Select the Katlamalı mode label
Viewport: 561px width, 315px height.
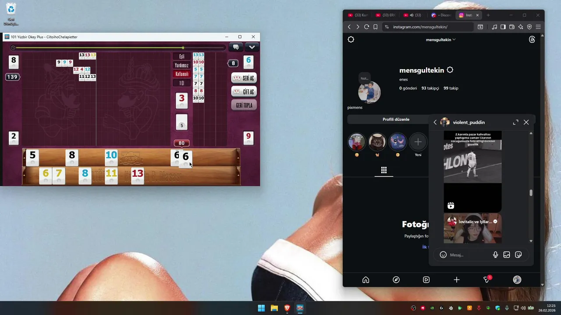click(181, 74)
